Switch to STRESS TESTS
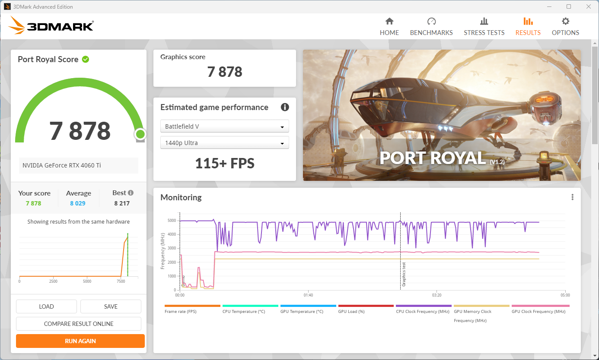599x360 pixels. coord(484,27)
